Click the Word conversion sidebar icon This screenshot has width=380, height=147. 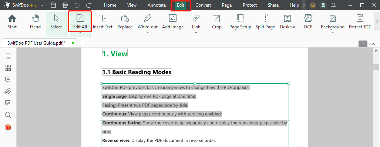tap(8, 103)
